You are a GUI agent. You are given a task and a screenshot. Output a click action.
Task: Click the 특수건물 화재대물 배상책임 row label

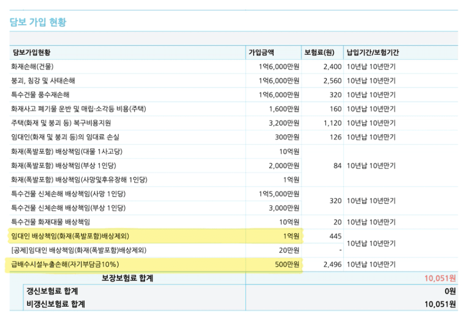[x=50, y=222]
